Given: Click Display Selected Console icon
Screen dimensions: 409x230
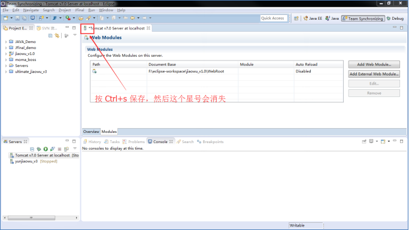Looking at the screenshot, I should (x=371, y=141).
